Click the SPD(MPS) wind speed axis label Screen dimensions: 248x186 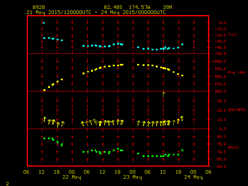click(x=237, y=110)
